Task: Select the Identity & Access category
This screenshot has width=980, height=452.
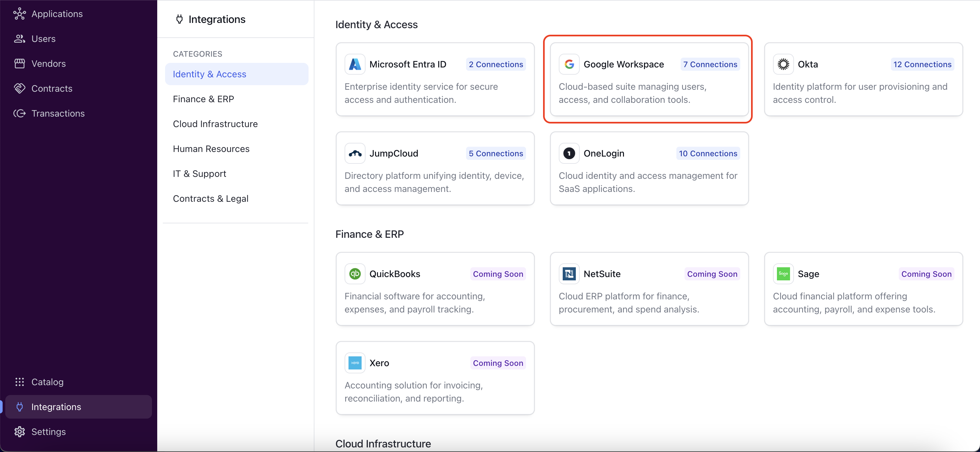Action: pyautogui.click(x=236, y=74)
